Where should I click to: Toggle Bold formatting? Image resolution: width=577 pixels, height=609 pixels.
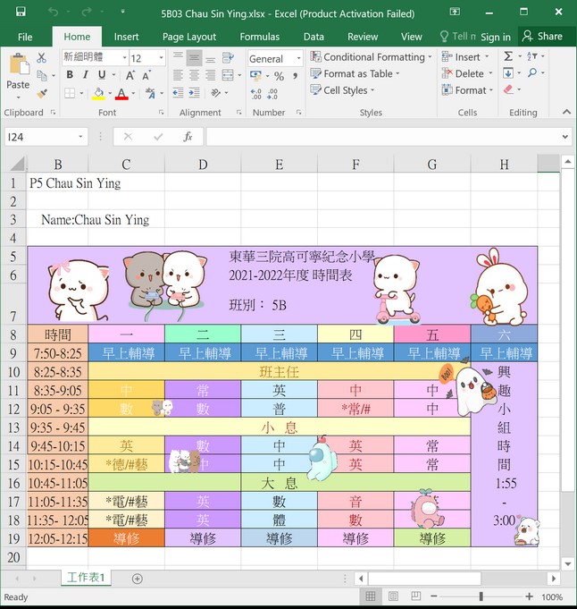(70, 74)
